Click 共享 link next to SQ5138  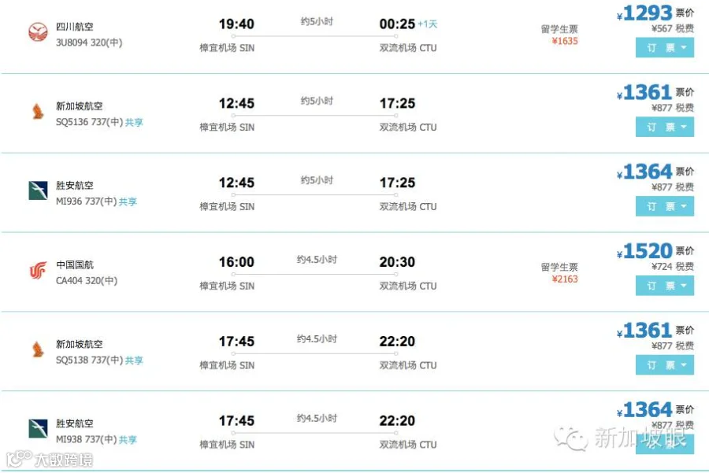tap(134, 360)
